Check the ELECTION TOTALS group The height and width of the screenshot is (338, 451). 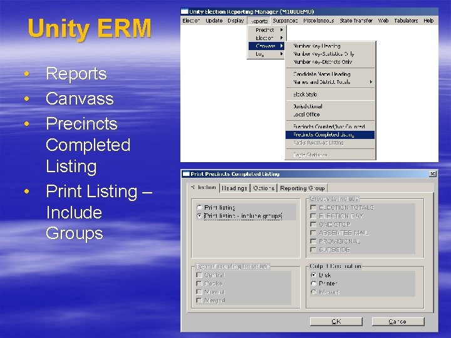313,208
